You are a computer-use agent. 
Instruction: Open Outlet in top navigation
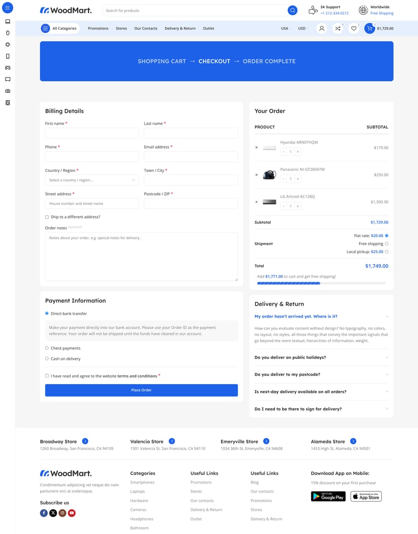coord(209,29)
